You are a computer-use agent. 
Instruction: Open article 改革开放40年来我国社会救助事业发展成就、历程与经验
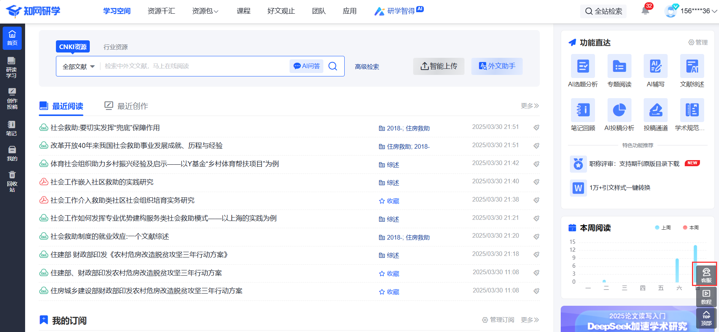(x=137, y=146)
